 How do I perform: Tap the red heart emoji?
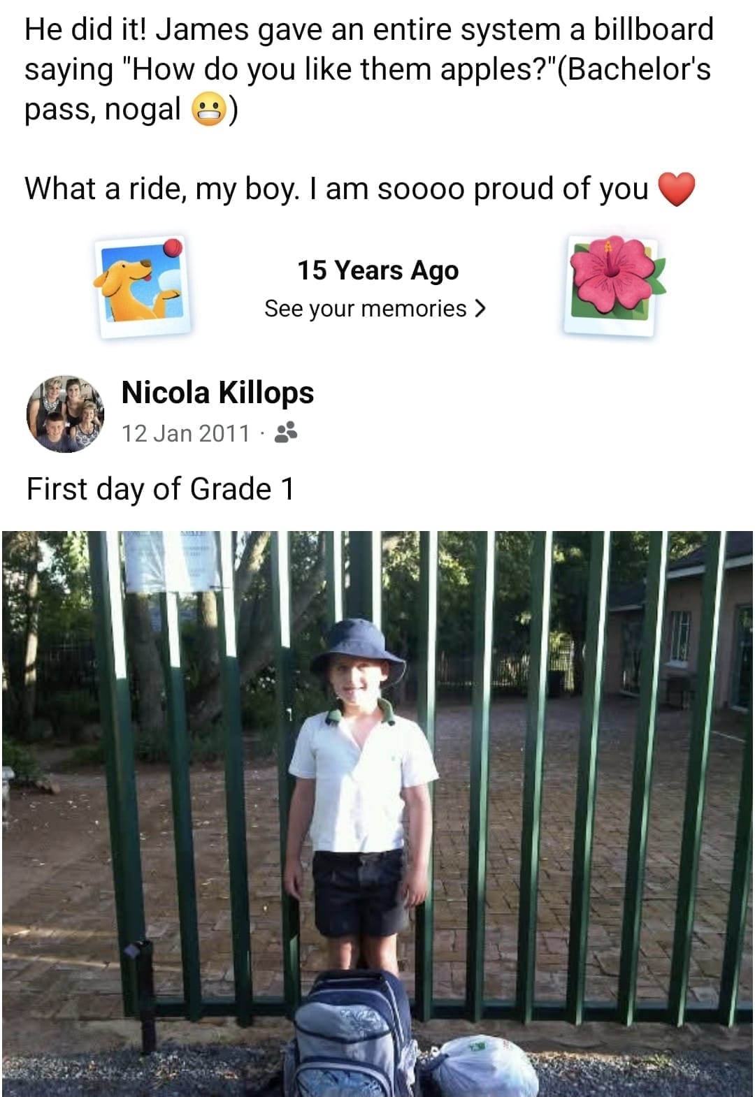point(676,189)
